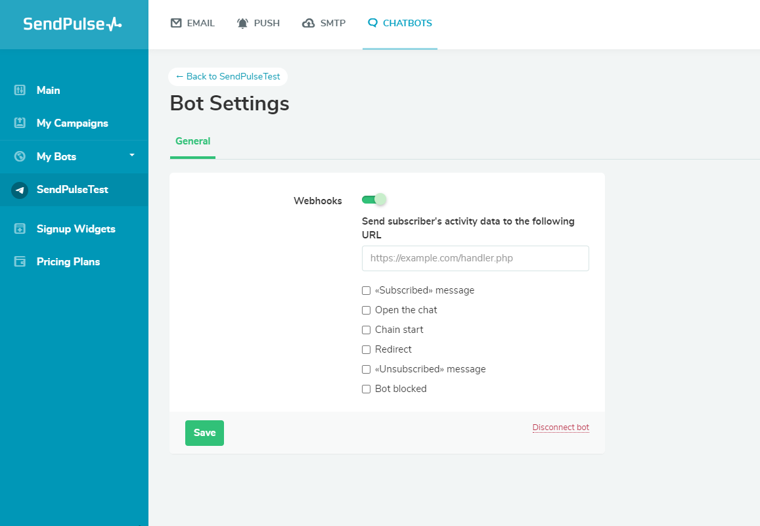The image size is (760, 526).
Task: Click the Disconnect bot link
Action: (x=561, y=427)
